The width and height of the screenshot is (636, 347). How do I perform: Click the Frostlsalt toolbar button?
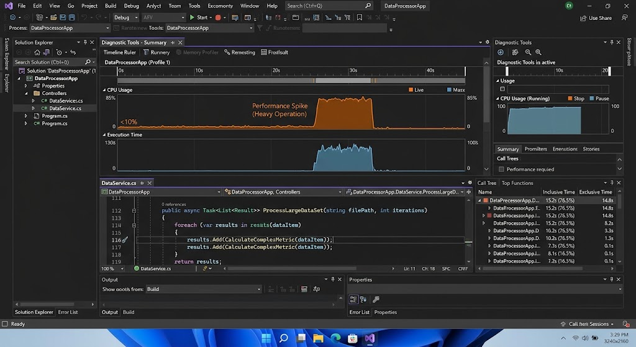[x=275, y=52]
